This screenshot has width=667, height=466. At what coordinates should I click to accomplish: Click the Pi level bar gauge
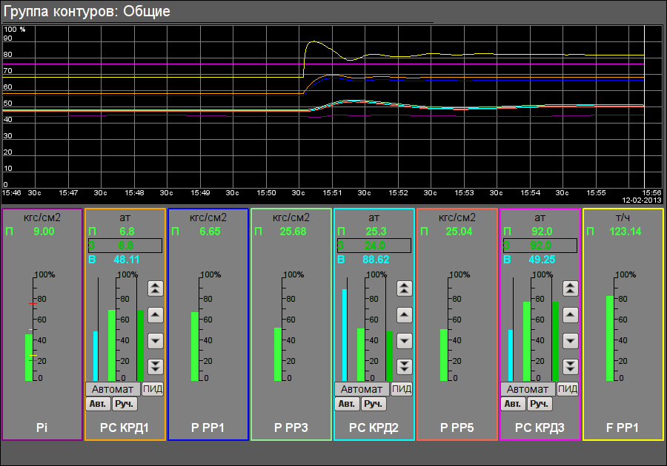click(x=29, y=357)
